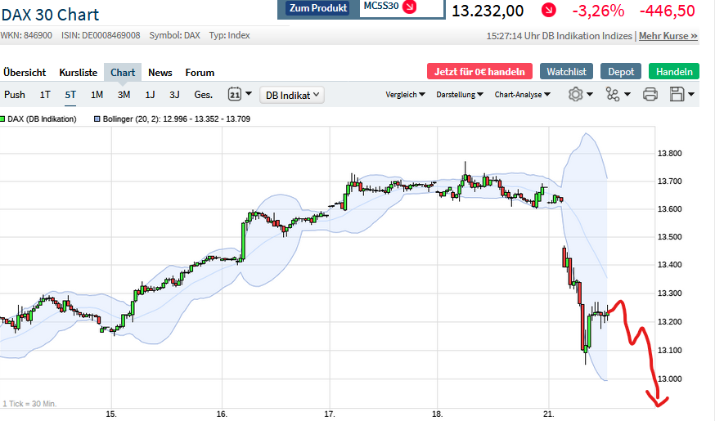This screenshot has width=715, height=421.
Task: Expand arrow next to share icon
Action: pos(627,94)
